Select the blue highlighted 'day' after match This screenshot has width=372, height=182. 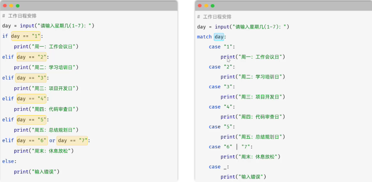(x=219, y=37)
